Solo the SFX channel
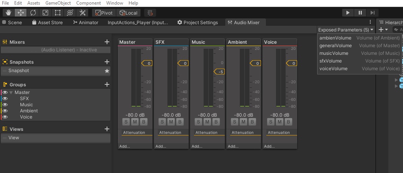The height and width of the screenshot is (173, 403). 162,122
